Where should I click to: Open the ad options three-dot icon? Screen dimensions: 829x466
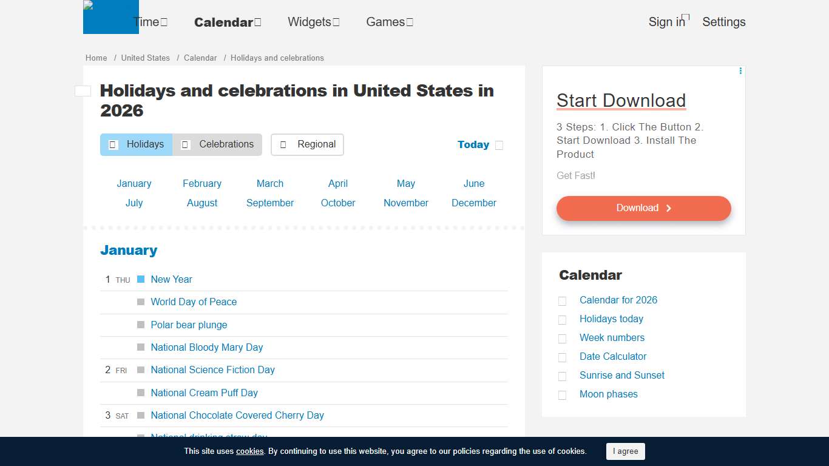pyautogui.click(x=740, y=70)
